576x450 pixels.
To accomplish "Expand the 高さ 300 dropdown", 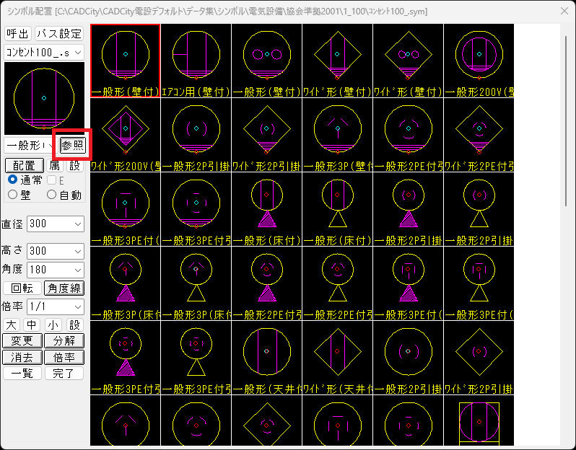I will pos(56,251).
